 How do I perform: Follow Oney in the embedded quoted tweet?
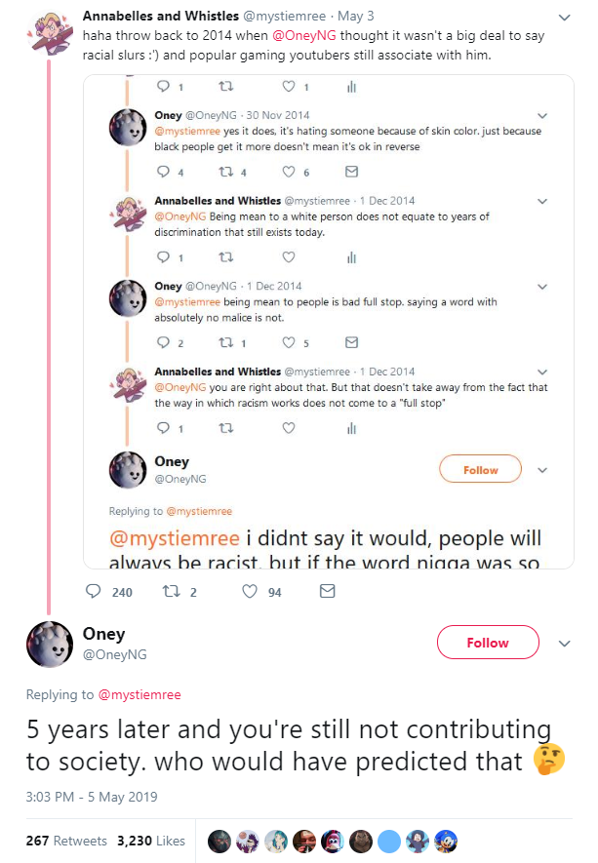click(480, 469)
